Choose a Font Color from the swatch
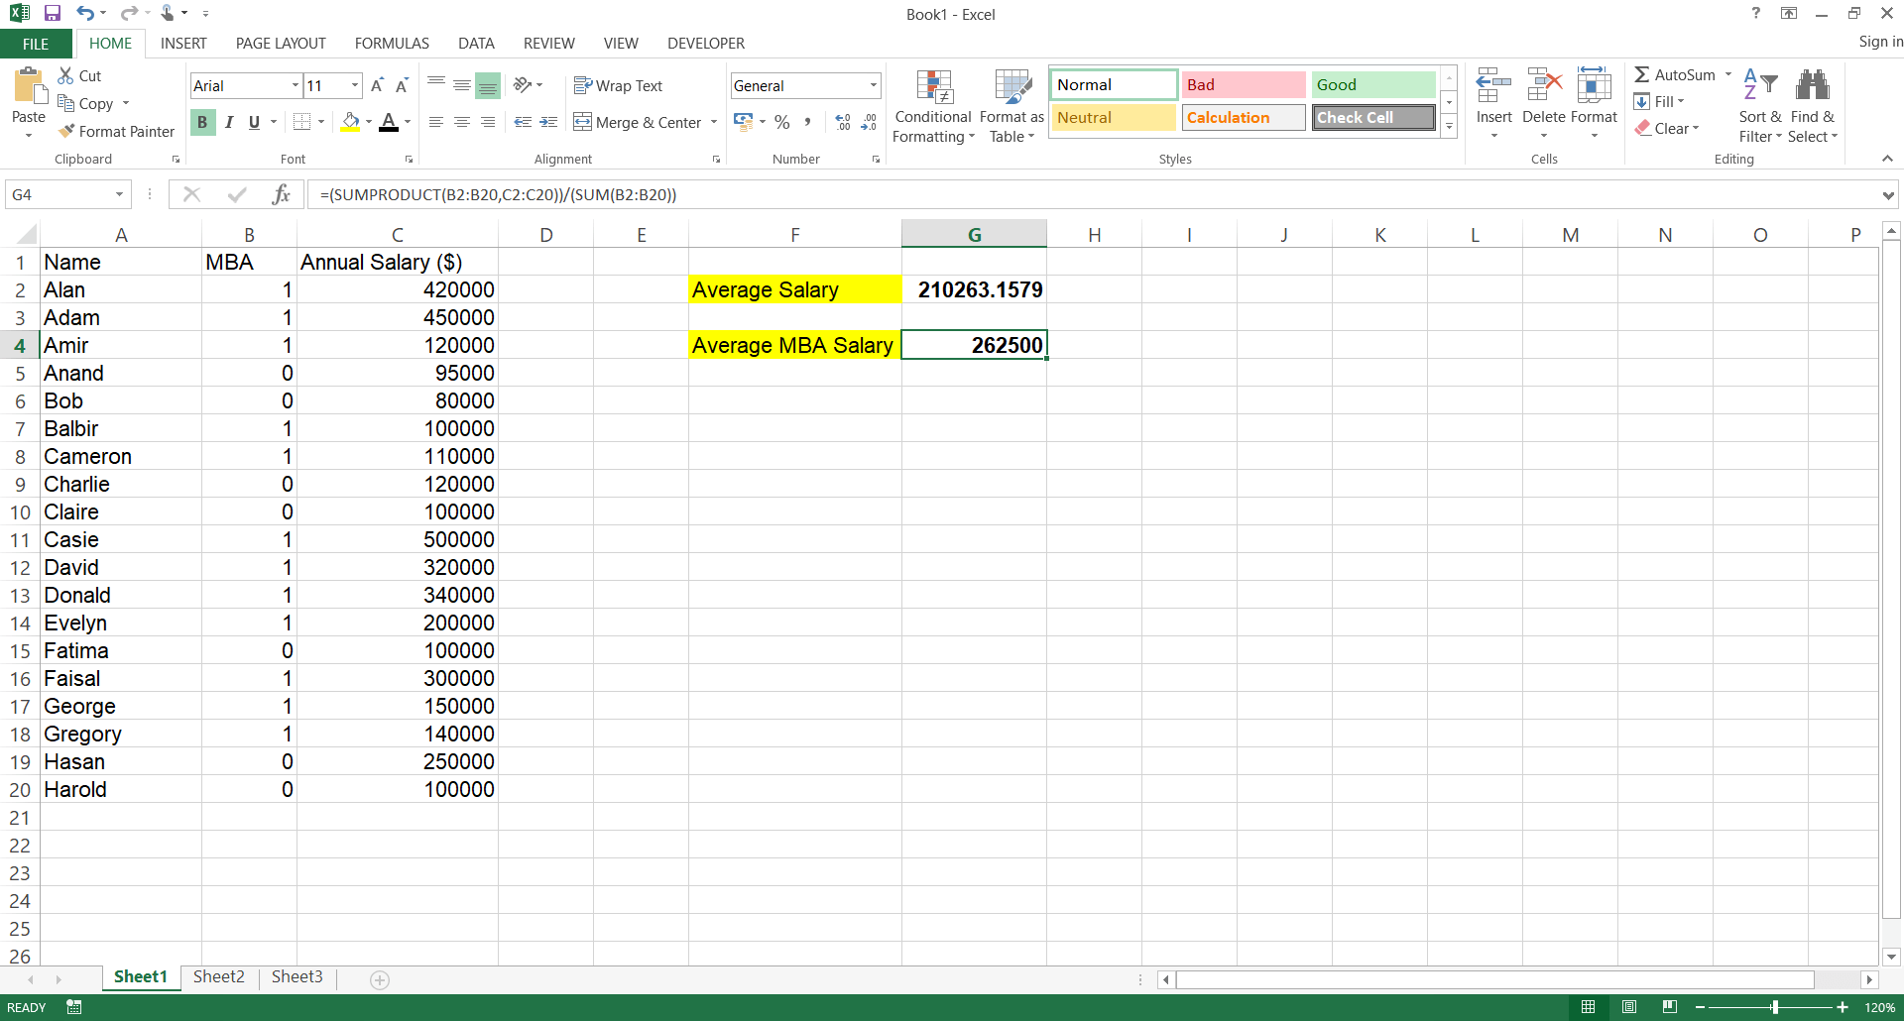The width and height of the screenshot is (1904, 1021). pos(390,122)
